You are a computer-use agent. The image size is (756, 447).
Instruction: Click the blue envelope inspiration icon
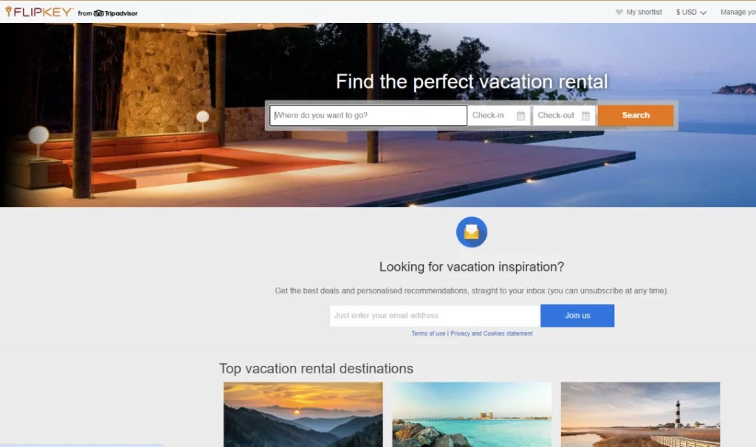click(x=471, y=232)
